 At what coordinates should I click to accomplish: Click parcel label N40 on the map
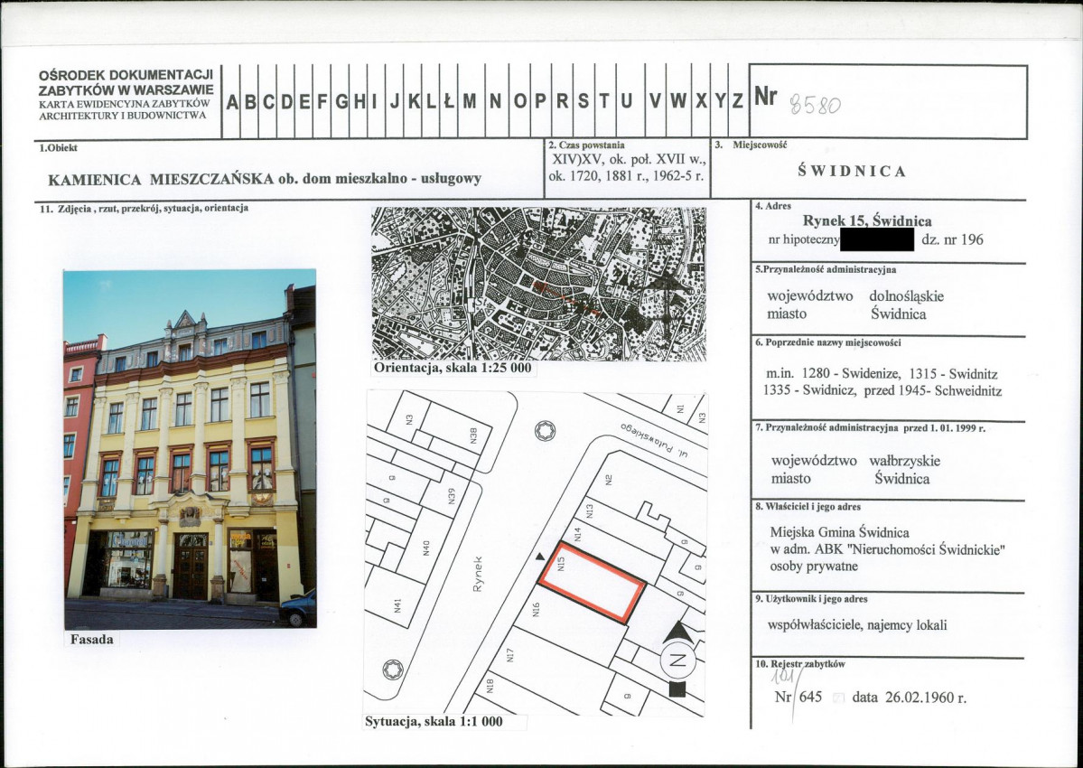(x=425, y=548)
